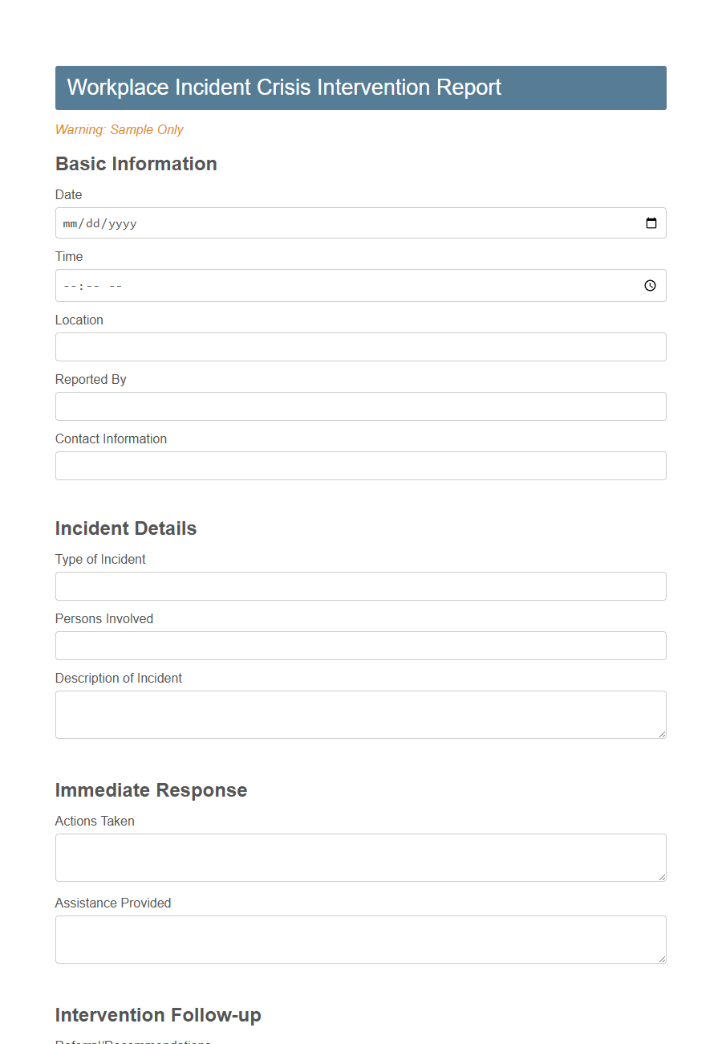Viewport: 722px width, 1044px height.
Task: Select the Incident Details section heading
Action: click(125, 528)
